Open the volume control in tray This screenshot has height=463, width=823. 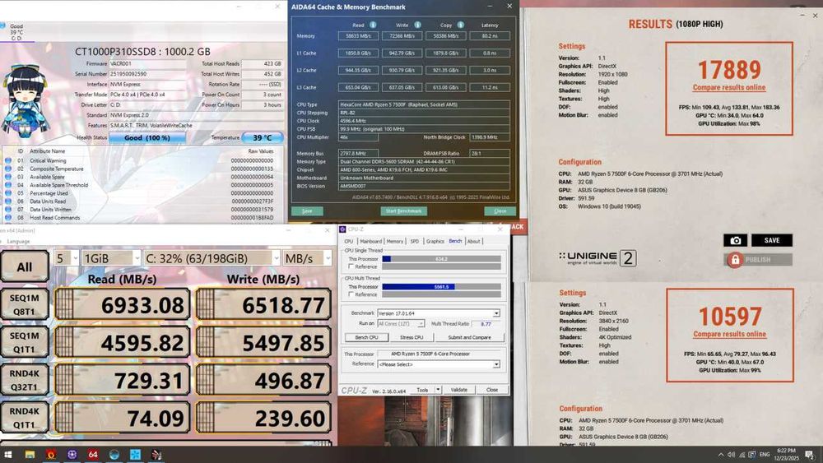(731, 455)
